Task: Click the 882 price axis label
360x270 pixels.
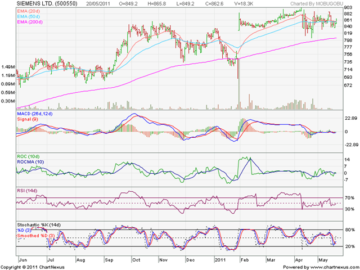Action: coord(348,13)
